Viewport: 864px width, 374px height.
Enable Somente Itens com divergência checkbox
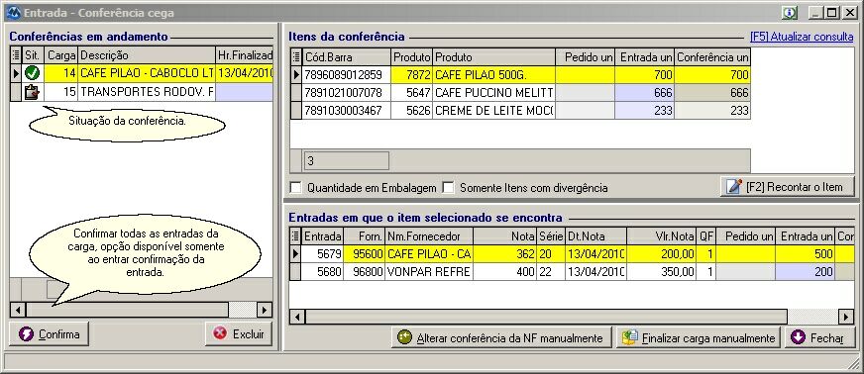click(449, 188)
